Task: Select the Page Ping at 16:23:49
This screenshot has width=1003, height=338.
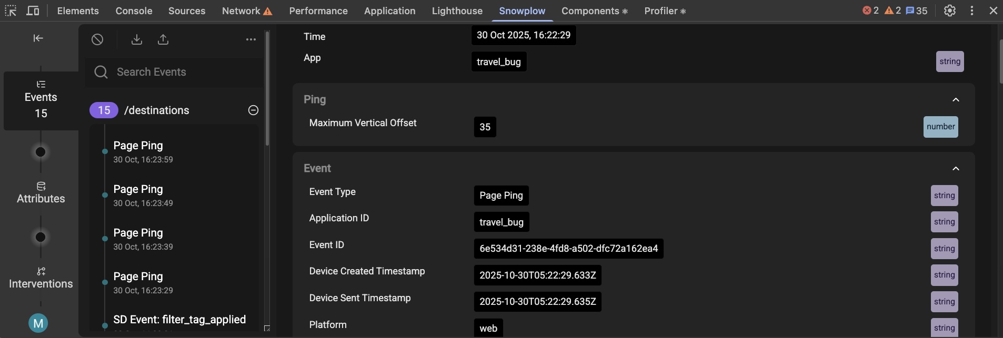Action: (143, 195)
